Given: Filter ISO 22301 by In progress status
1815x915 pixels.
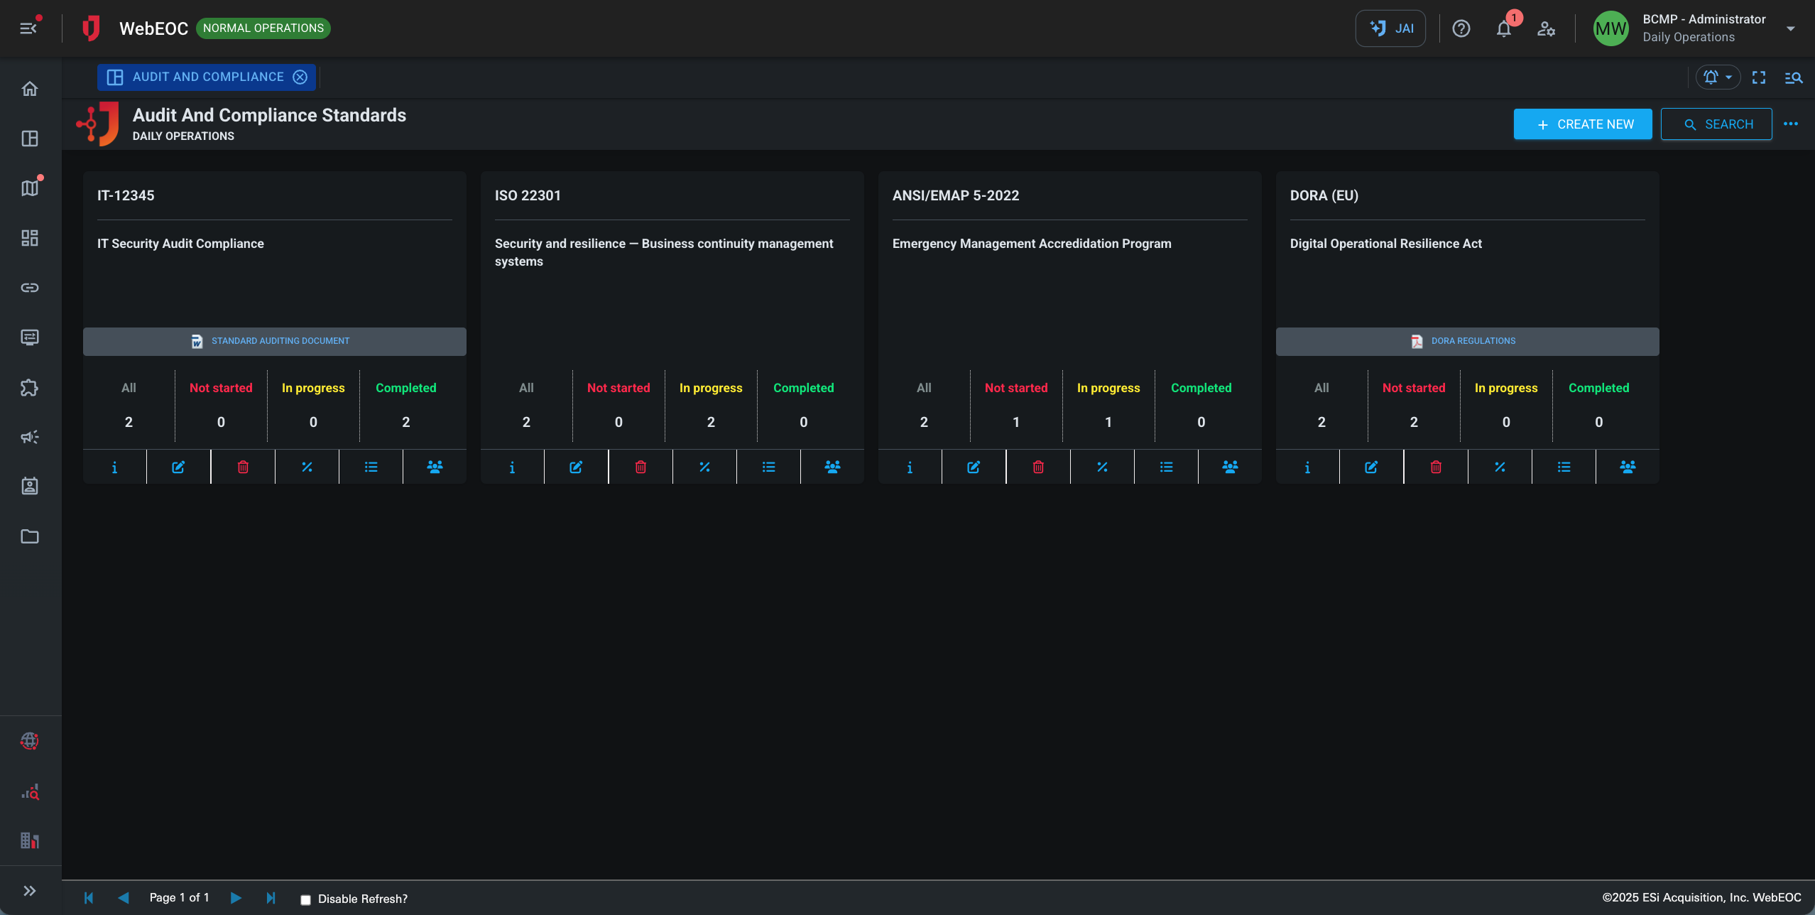Looking at the screenshot, I should pos(711,405).
